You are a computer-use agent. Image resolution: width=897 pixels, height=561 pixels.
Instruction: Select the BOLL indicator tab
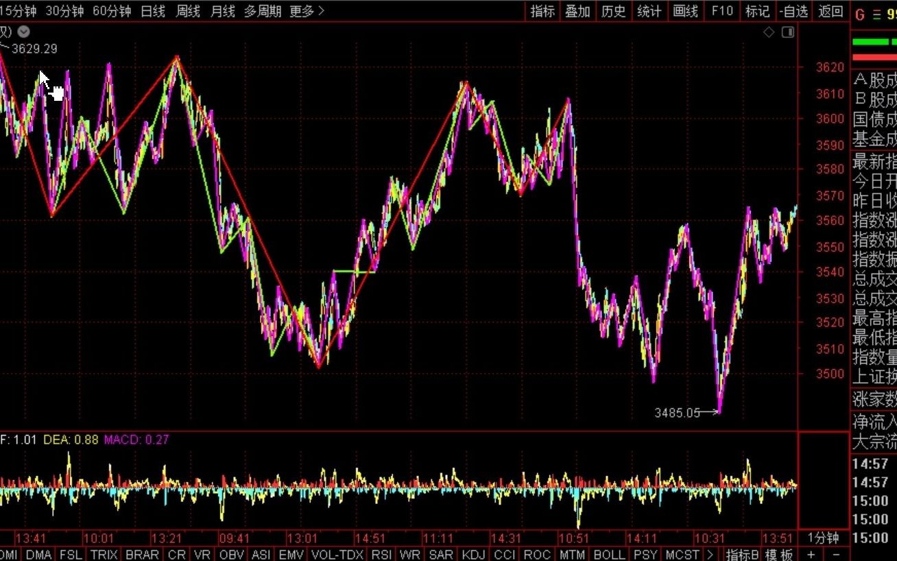click(x=610, y=554)
